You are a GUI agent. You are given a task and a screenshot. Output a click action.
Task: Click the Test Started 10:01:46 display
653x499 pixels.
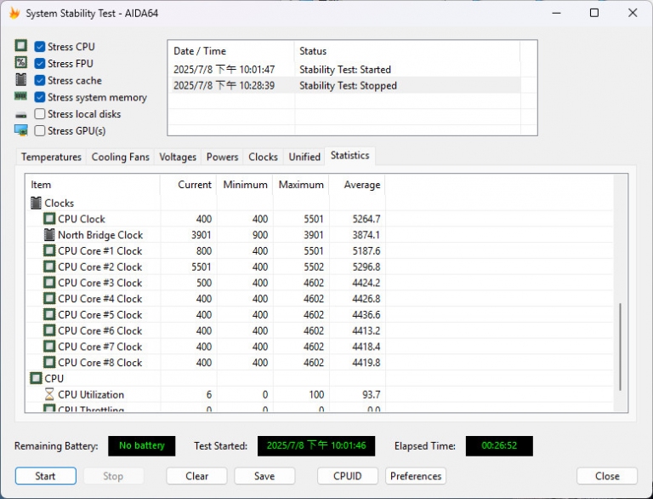coord(316,445)
